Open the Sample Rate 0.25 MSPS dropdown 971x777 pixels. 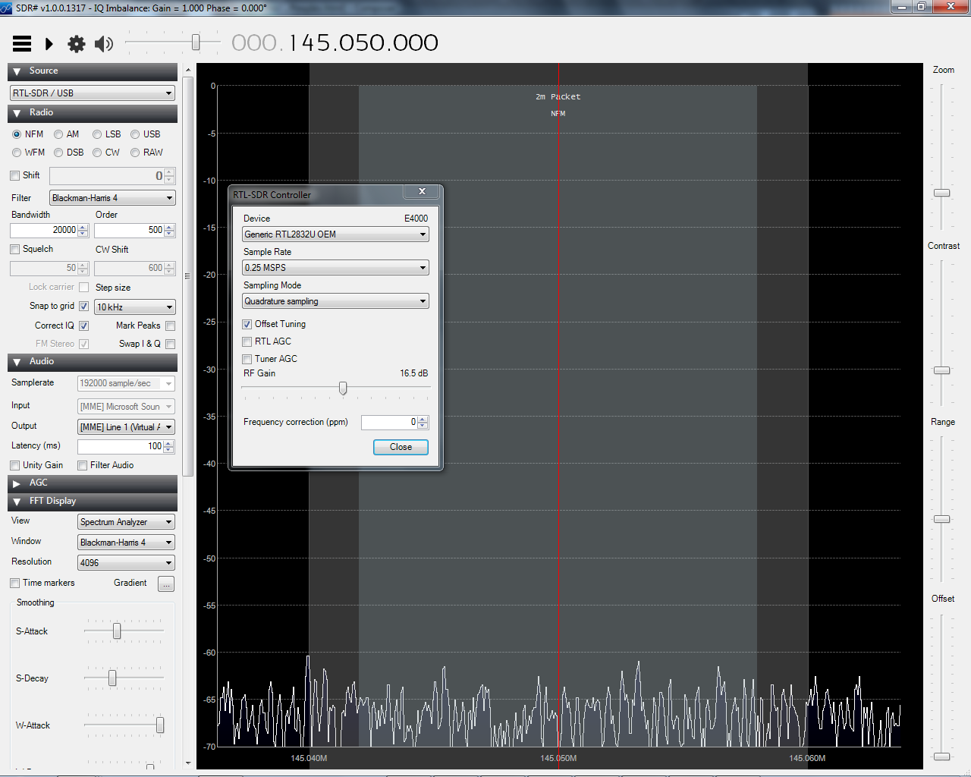(335, 268)
